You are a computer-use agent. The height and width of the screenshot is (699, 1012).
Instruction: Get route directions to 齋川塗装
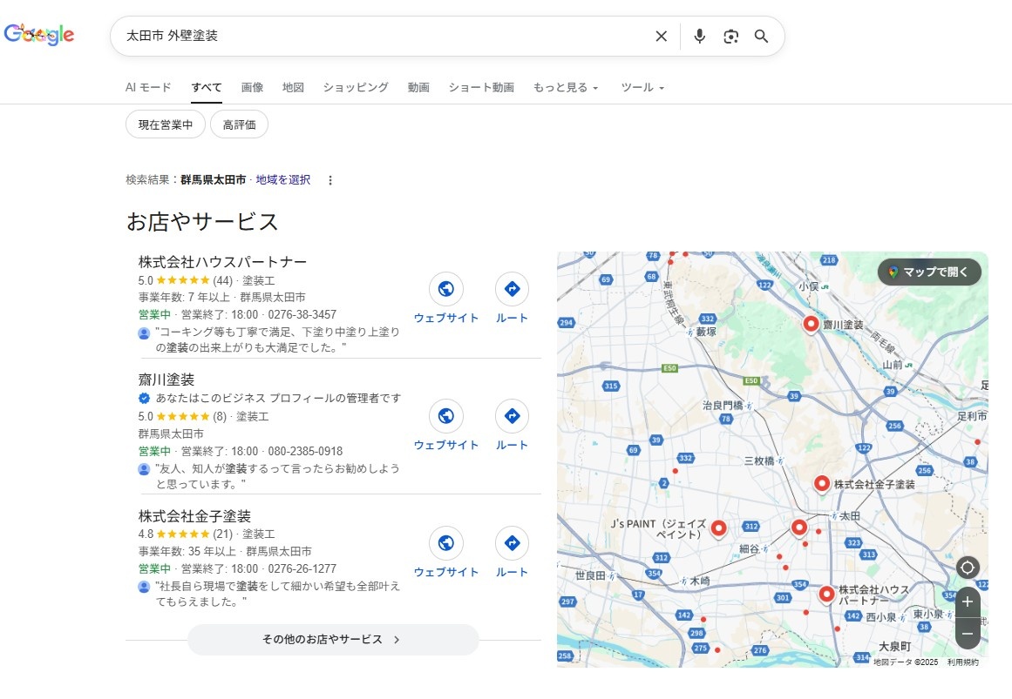pyautogui.click(x=512, y=417)
